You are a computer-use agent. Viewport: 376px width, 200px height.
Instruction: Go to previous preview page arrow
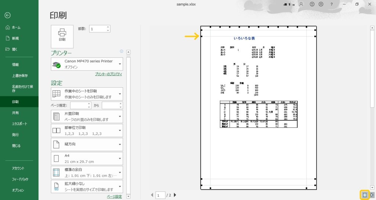(152, 195)
